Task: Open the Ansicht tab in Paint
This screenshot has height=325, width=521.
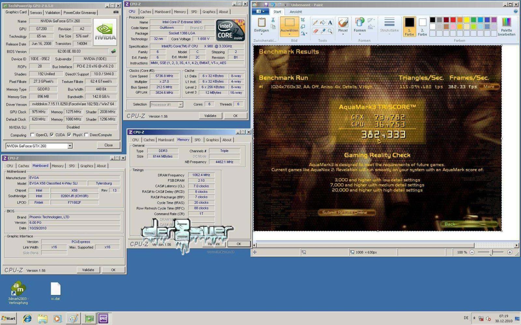Action: coord(296,12)
